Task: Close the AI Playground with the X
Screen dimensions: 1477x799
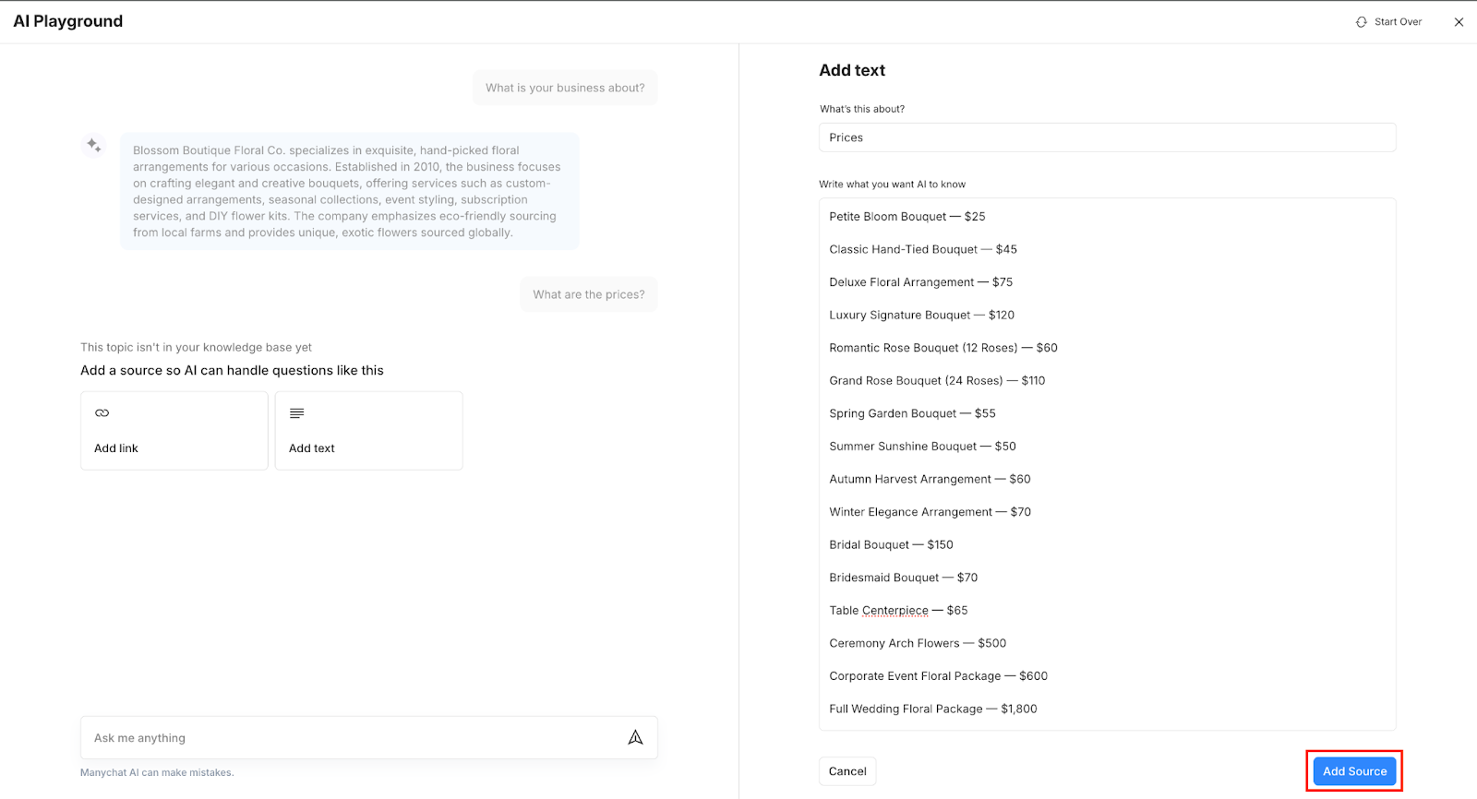Action: [1459, 22]
